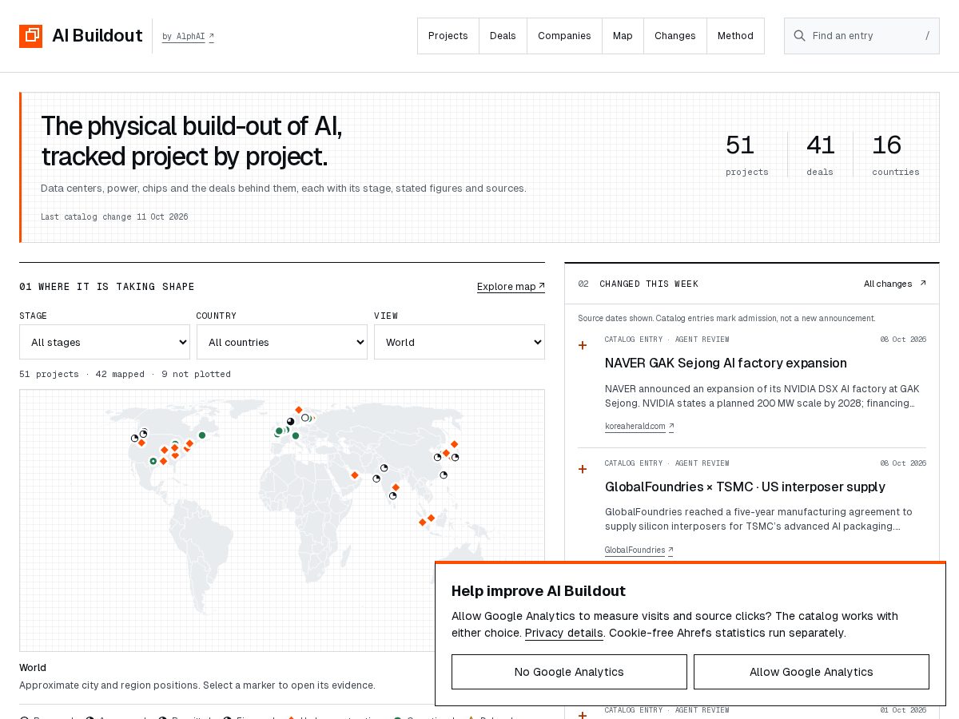This screenshot has height=719, width=959.
Task: Click the 'by AlphAI' link
Action: pyautogui.click(x=188, y=37)
